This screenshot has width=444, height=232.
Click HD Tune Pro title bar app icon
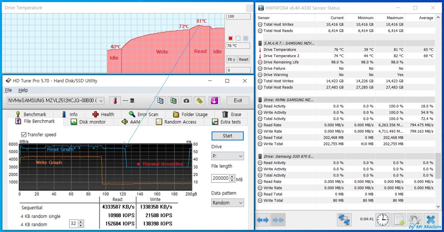pos(8,81)
